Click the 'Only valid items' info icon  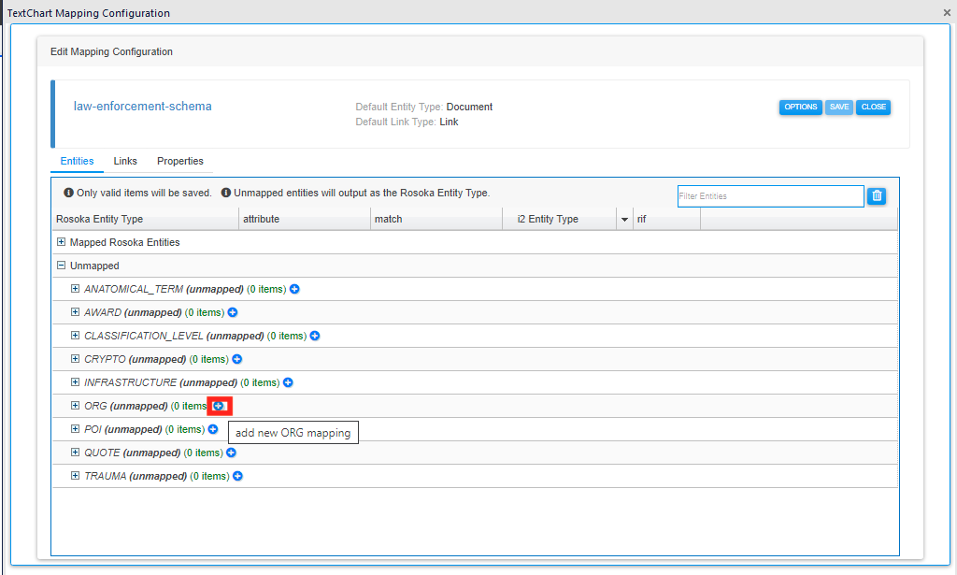pyautogui.click(x=69, y=193)
